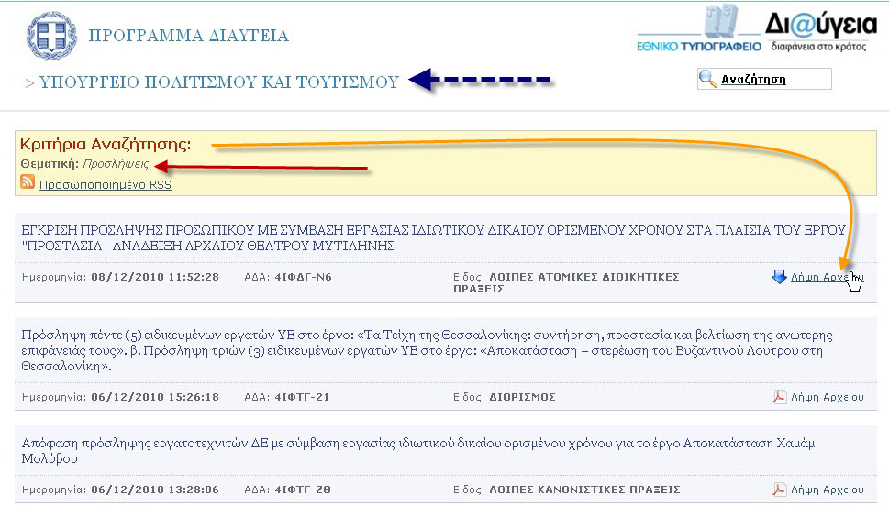Click type ΛΟΙΠΕΣ ΚΑΝΟΝΙΣΤΙΚΕΣ ΠΡΑΞΕΙΣ
The image size is (889, 506).
pos(584,489)
